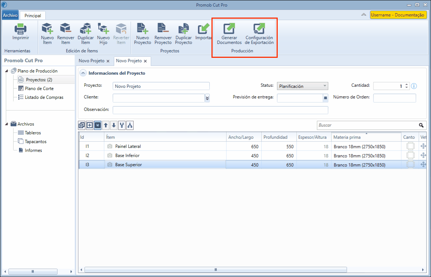The width and height of the screenshot is (431, 277).
Task: Click the Imprimir printer icon
Action: point(20,29)
